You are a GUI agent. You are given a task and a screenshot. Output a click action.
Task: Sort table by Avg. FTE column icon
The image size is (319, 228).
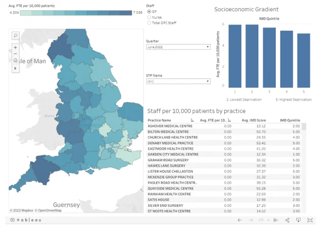229,120
